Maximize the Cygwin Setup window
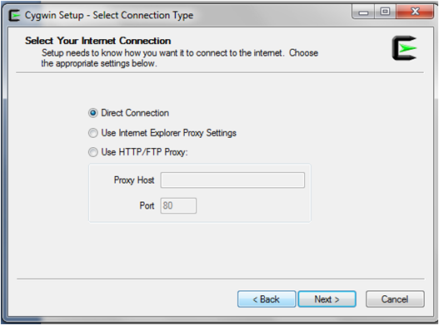 [x=385, y=12]
